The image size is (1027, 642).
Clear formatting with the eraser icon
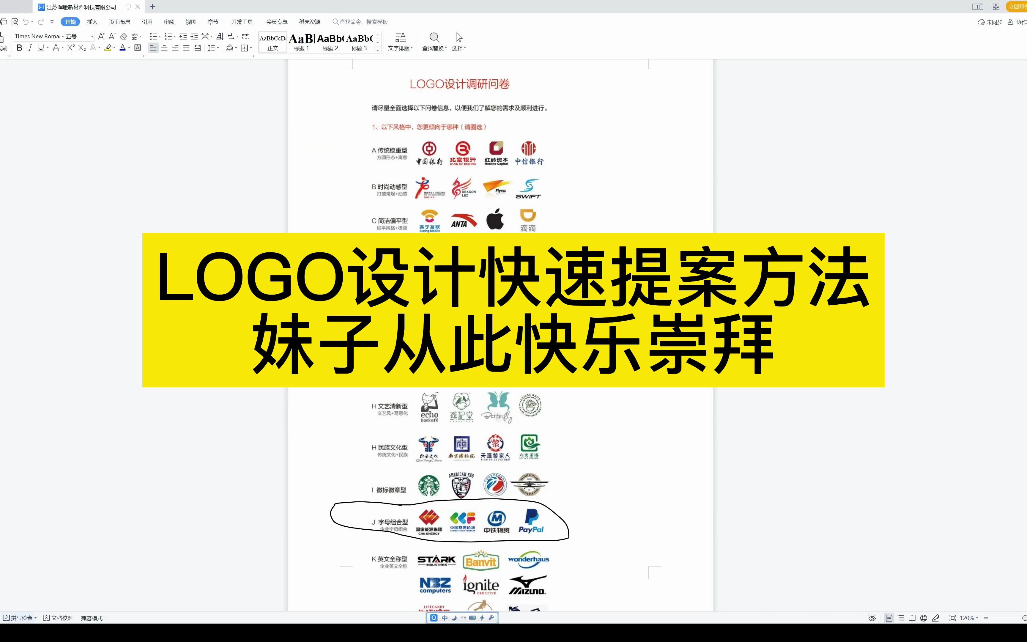click(124, 37)
